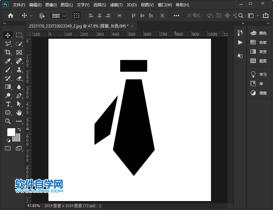Select the Crop tool
The height and width of the screenshot is (210, 273).
click(8, 52)
